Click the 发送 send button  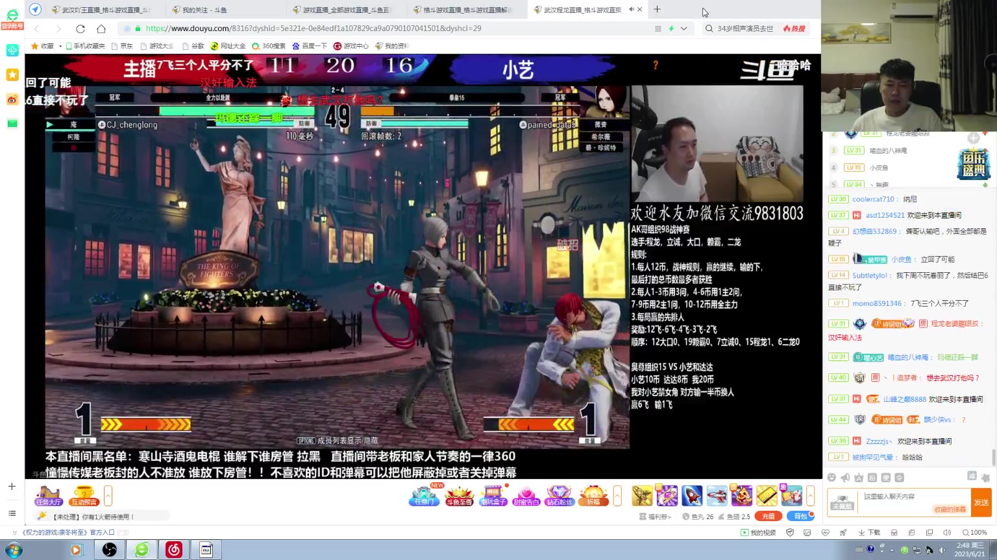(981, 502)
